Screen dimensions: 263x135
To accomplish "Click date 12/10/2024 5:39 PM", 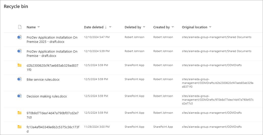I will tap(97, 51).
